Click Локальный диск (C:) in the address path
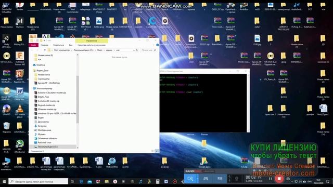333x187 pixels. point(83,50)
